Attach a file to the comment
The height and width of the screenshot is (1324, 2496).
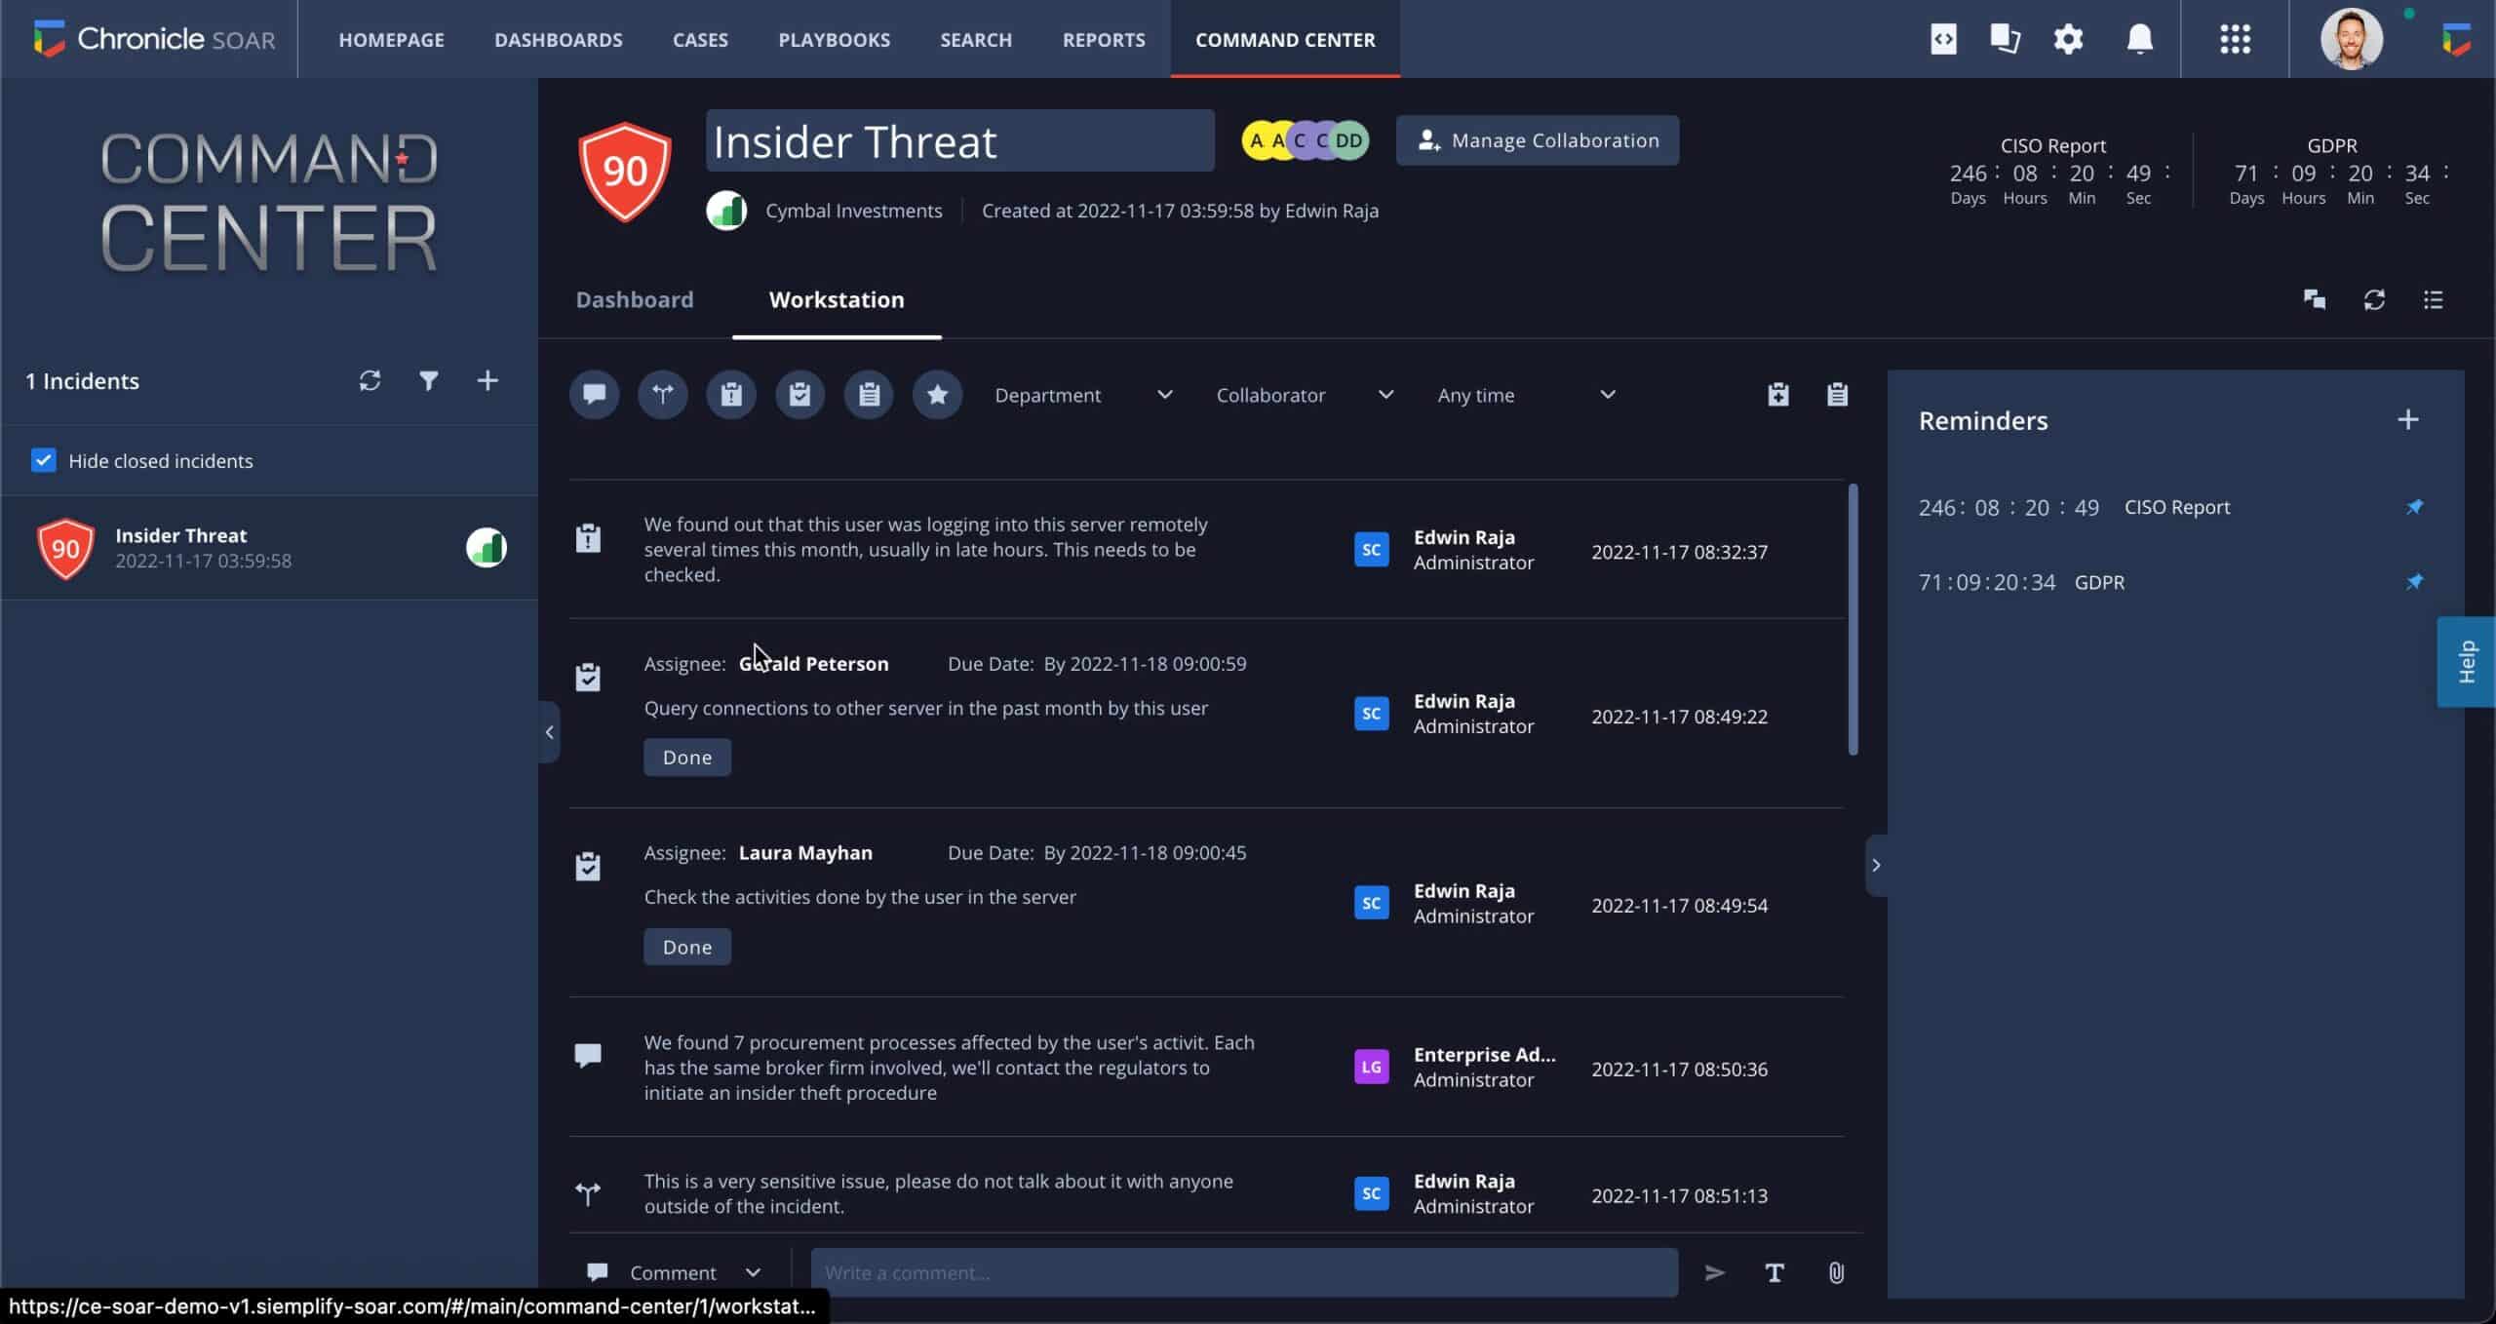[x=1836, y=1272]
